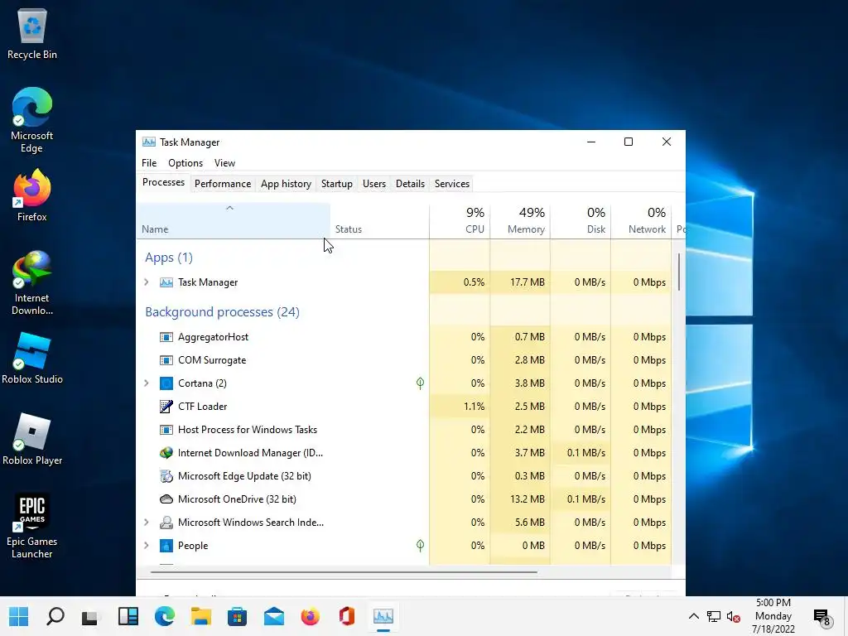Launch Firefox from the taskbar
Image resolution: width=848 pixels, height=636 pixels.
pyautogui.click(x=310, y=616)
